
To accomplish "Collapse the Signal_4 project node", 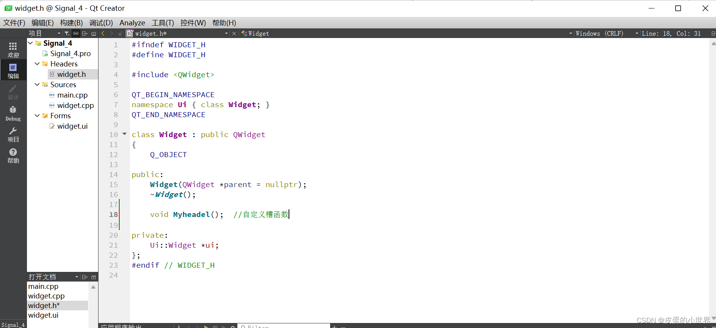I will [x=30, y=43].
